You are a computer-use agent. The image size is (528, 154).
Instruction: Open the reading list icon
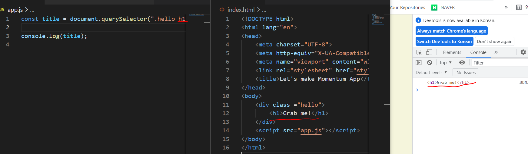pos(519,8)
